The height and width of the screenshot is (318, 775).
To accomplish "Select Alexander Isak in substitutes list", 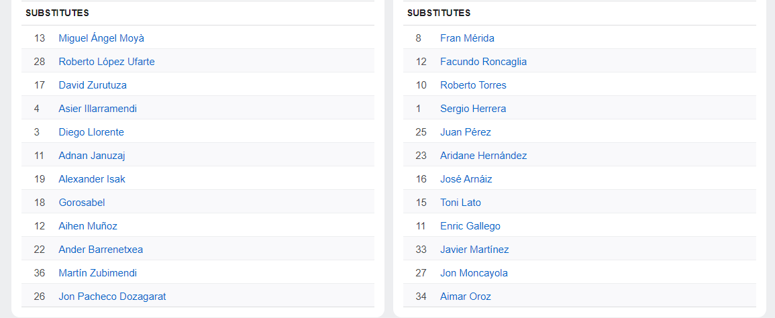I will tap(92, 179).
